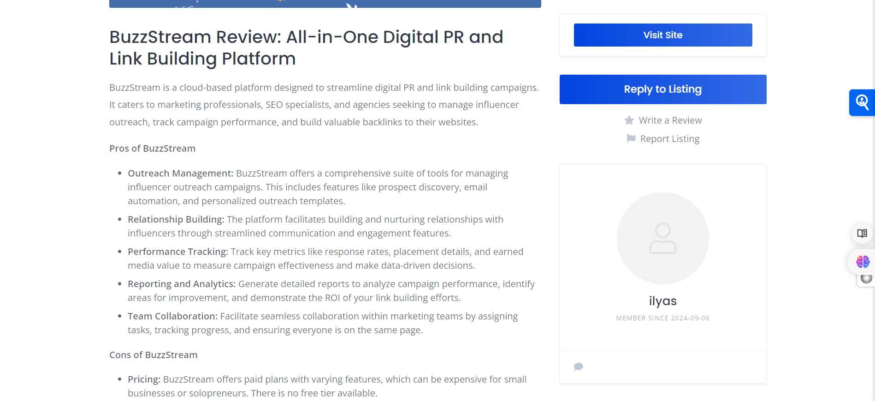
Task: Click the speech bubble comment icon
Action: (578, 367)
